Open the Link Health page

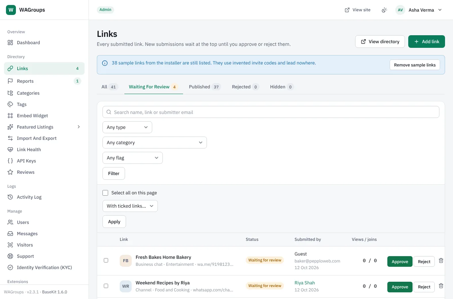44,149
